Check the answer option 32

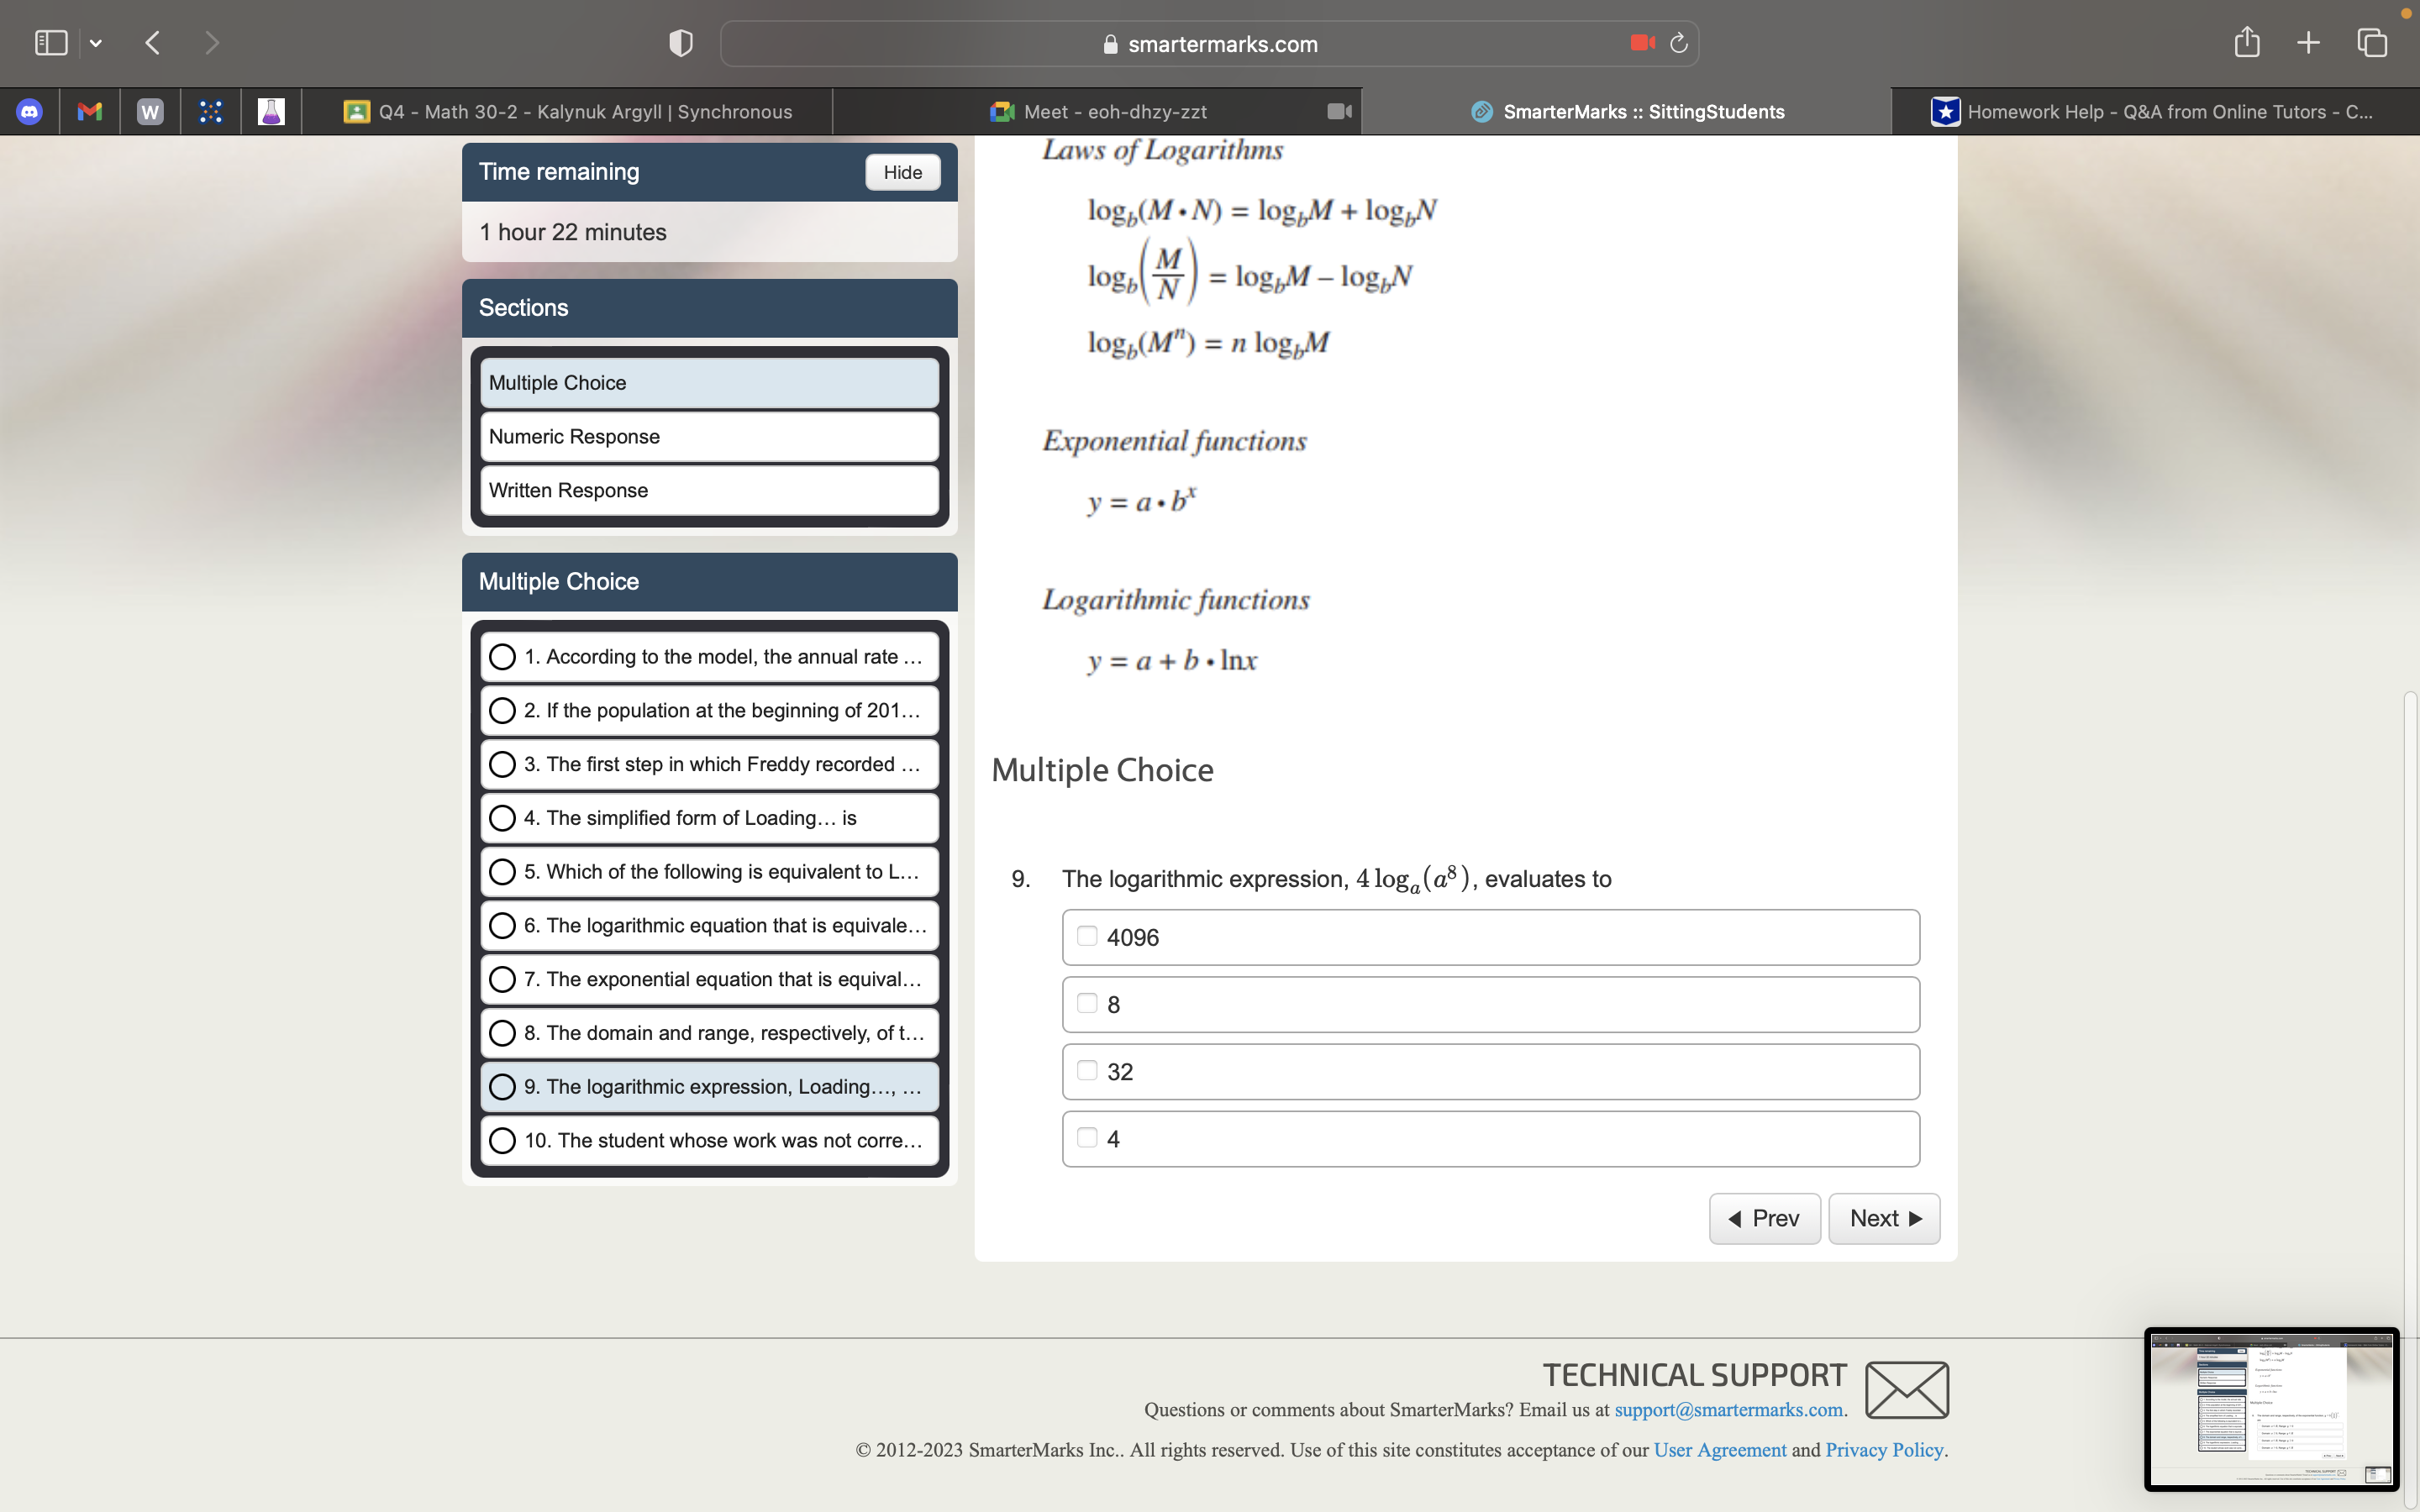coord(1088,1069)
